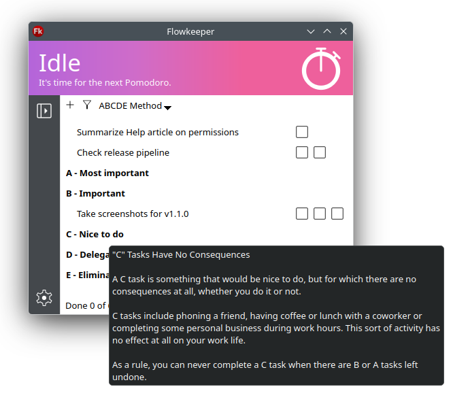Click second pomodoro box of Check release pipeline
Image resolution: width=470 pixels, height=406 pixels.
coord(320,152)
